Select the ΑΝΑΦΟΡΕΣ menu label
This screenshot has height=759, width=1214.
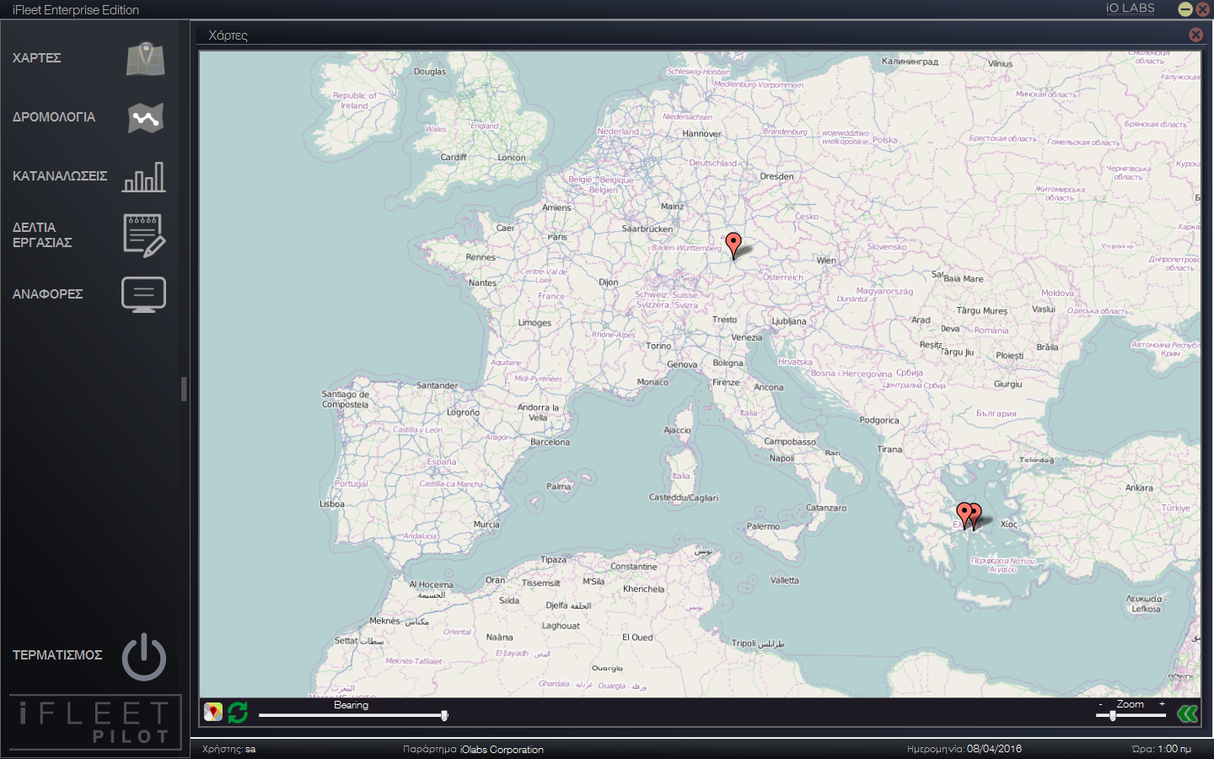48,294
